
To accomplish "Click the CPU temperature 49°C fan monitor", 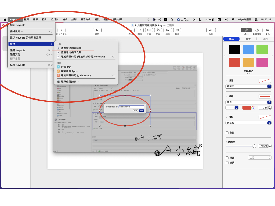I will click(x=183, y=19).
